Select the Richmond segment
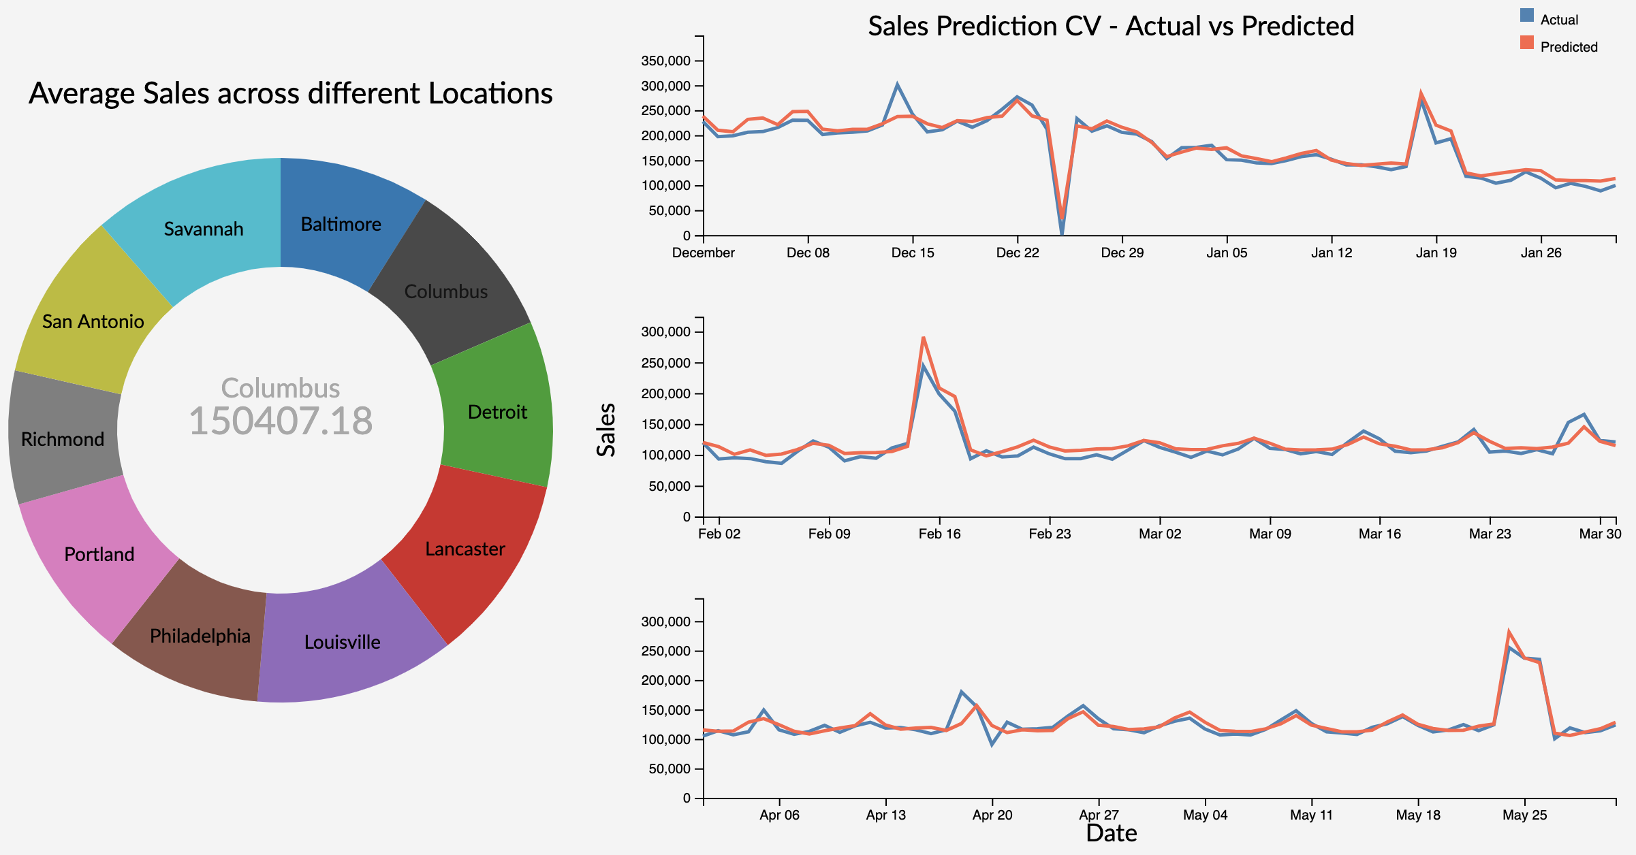The image size is (1636, 855). (61, 439)
